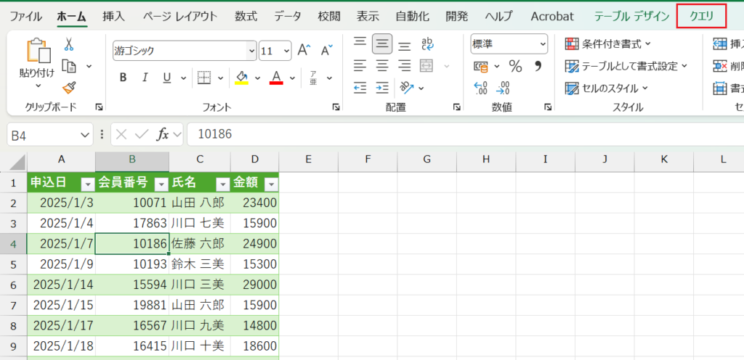
Task: Open the クエリ tab
Action: pos(701,17)
